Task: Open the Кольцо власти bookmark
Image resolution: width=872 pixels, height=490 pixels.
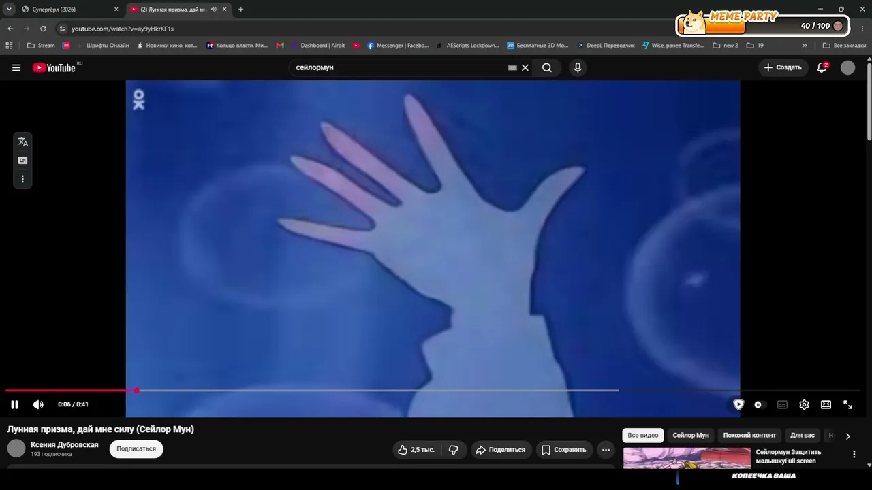Action: 237,46
